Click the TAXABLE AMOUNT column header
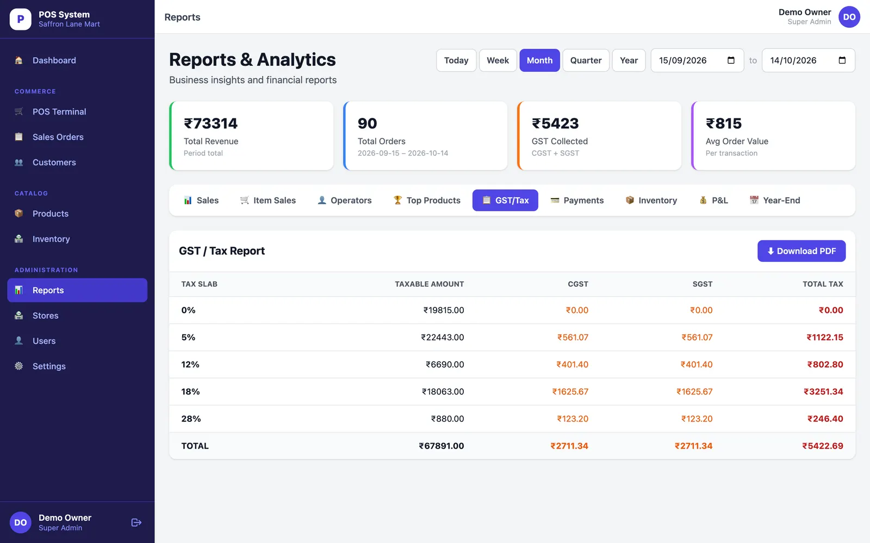The width and height of the screenshot is (870, 543). pyautogui.click(x=429, y=284)
